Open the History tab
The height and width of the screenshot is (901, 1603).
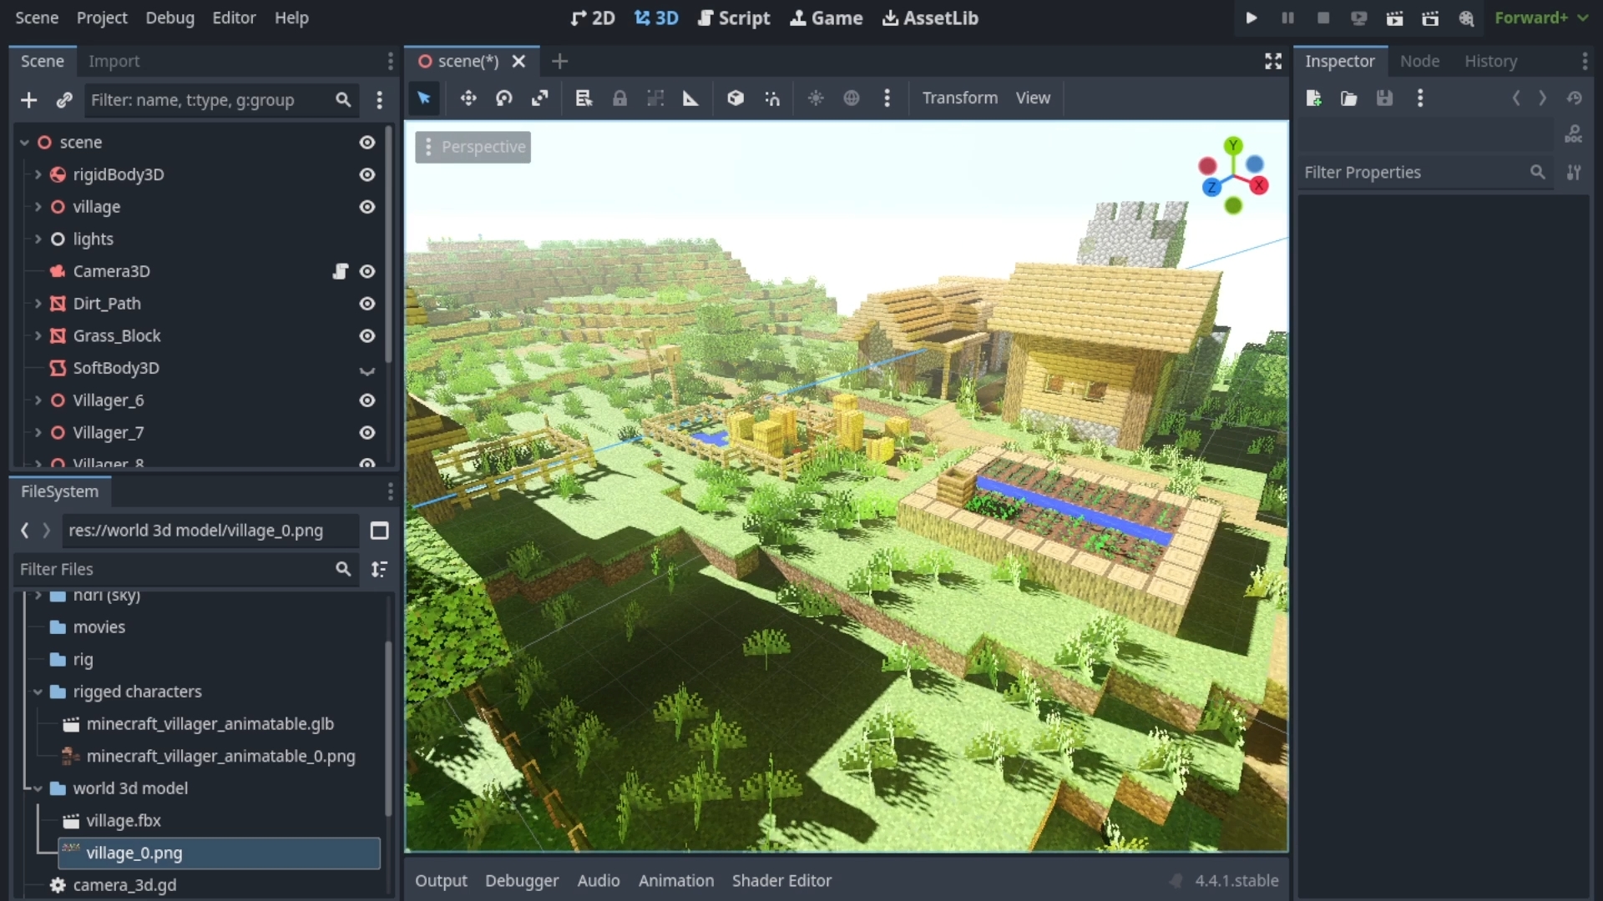click(x=1490, y=61)
